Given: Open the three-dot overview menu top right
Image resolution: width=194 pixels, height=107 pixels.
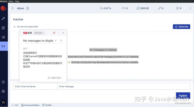Looking at the screenshot, I should tap(190, 8).
